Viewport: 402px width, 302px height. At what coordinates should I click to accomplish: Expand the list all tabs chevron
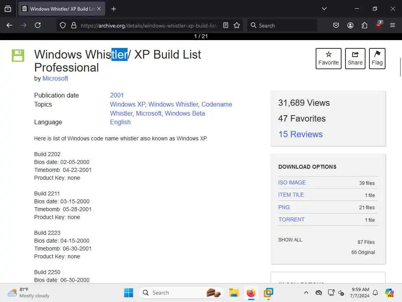click(324, 9)
